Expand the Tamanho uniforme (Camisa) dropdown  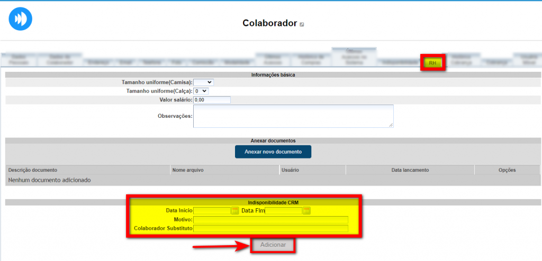point(203,82)
